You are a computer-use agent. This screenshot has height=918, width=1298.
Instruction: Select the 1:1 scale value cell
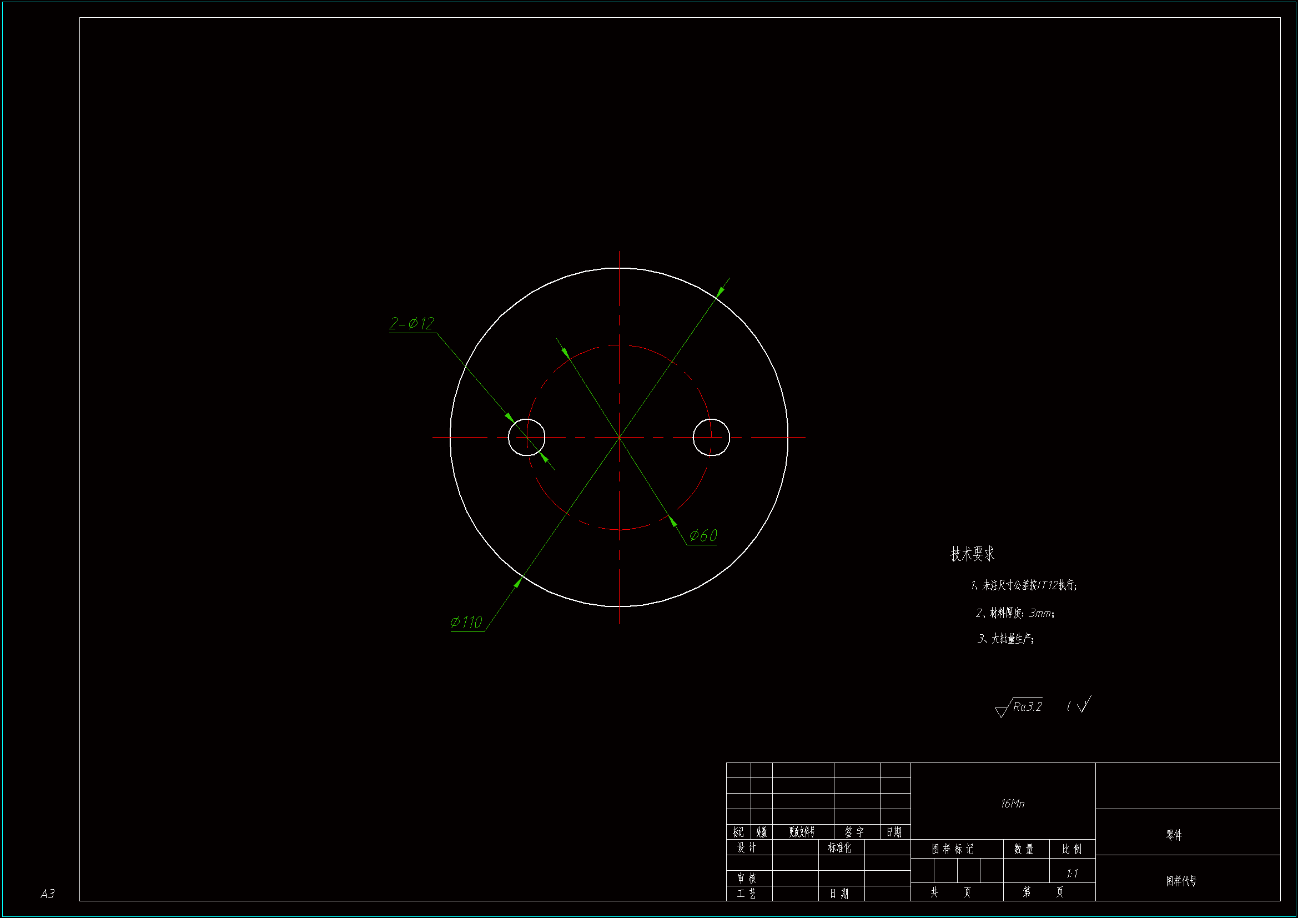pos(1072,874)
